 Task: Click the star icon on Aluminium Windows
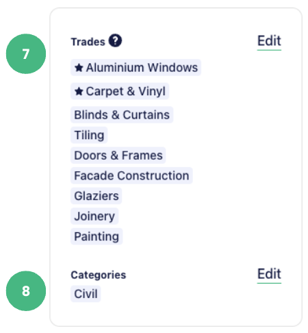tap(79, 68)
